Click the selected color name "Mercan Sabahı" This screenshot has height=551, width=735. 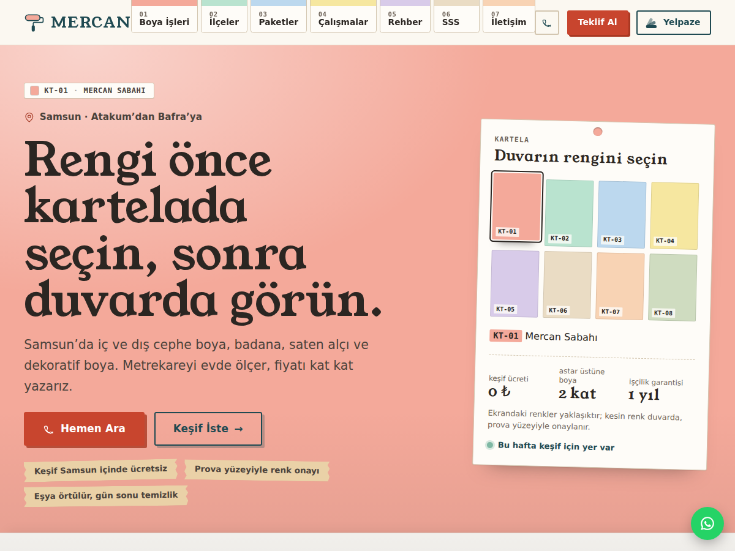[x=561, y=337]
